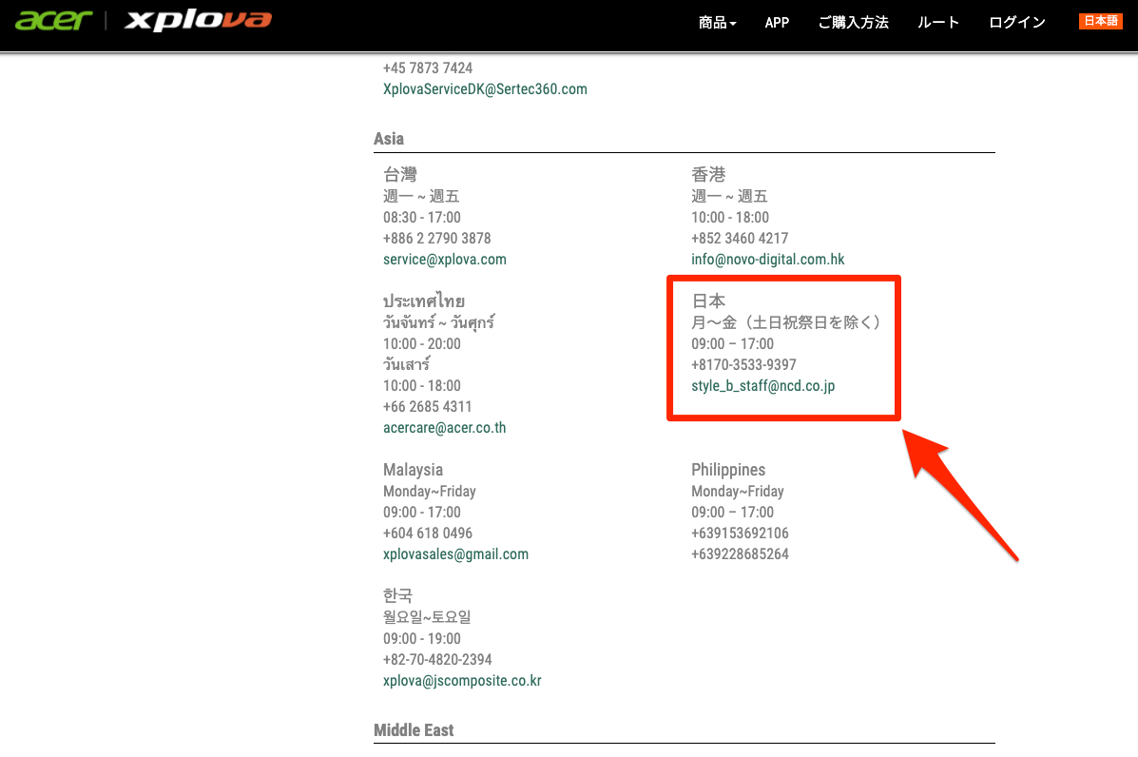Open the style_b_staff@ncd.co.jp email link

[762, 386]
